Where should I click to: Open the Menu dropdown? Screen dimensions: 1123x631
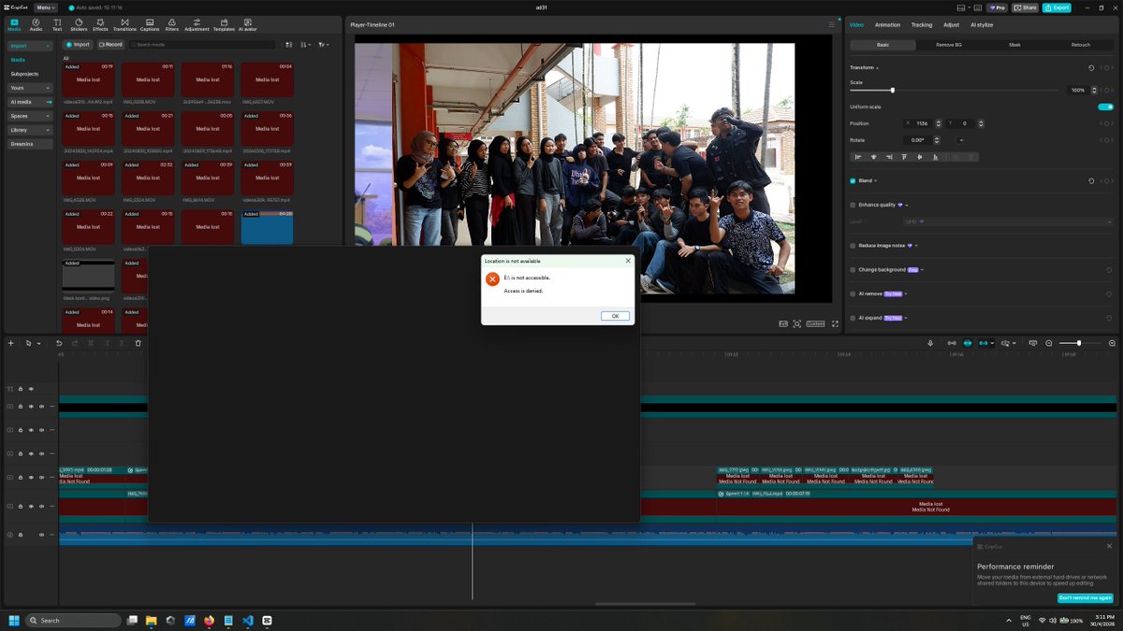tap(45, 7)
